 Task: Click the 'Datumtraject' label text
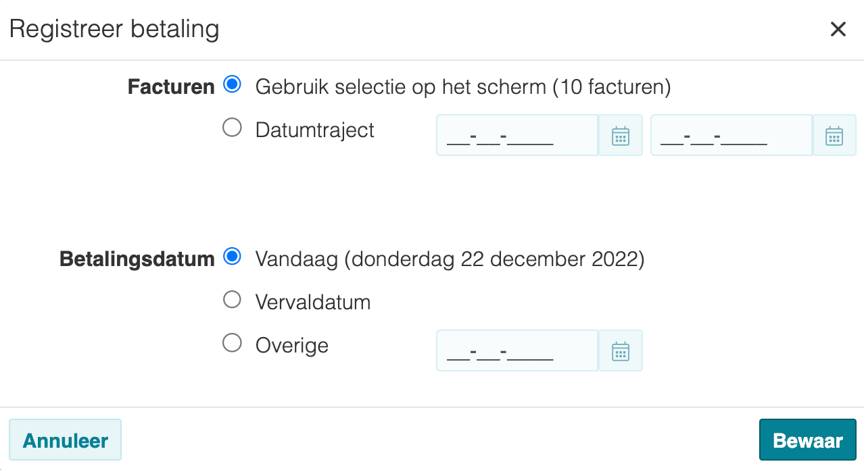click(315, 130)
